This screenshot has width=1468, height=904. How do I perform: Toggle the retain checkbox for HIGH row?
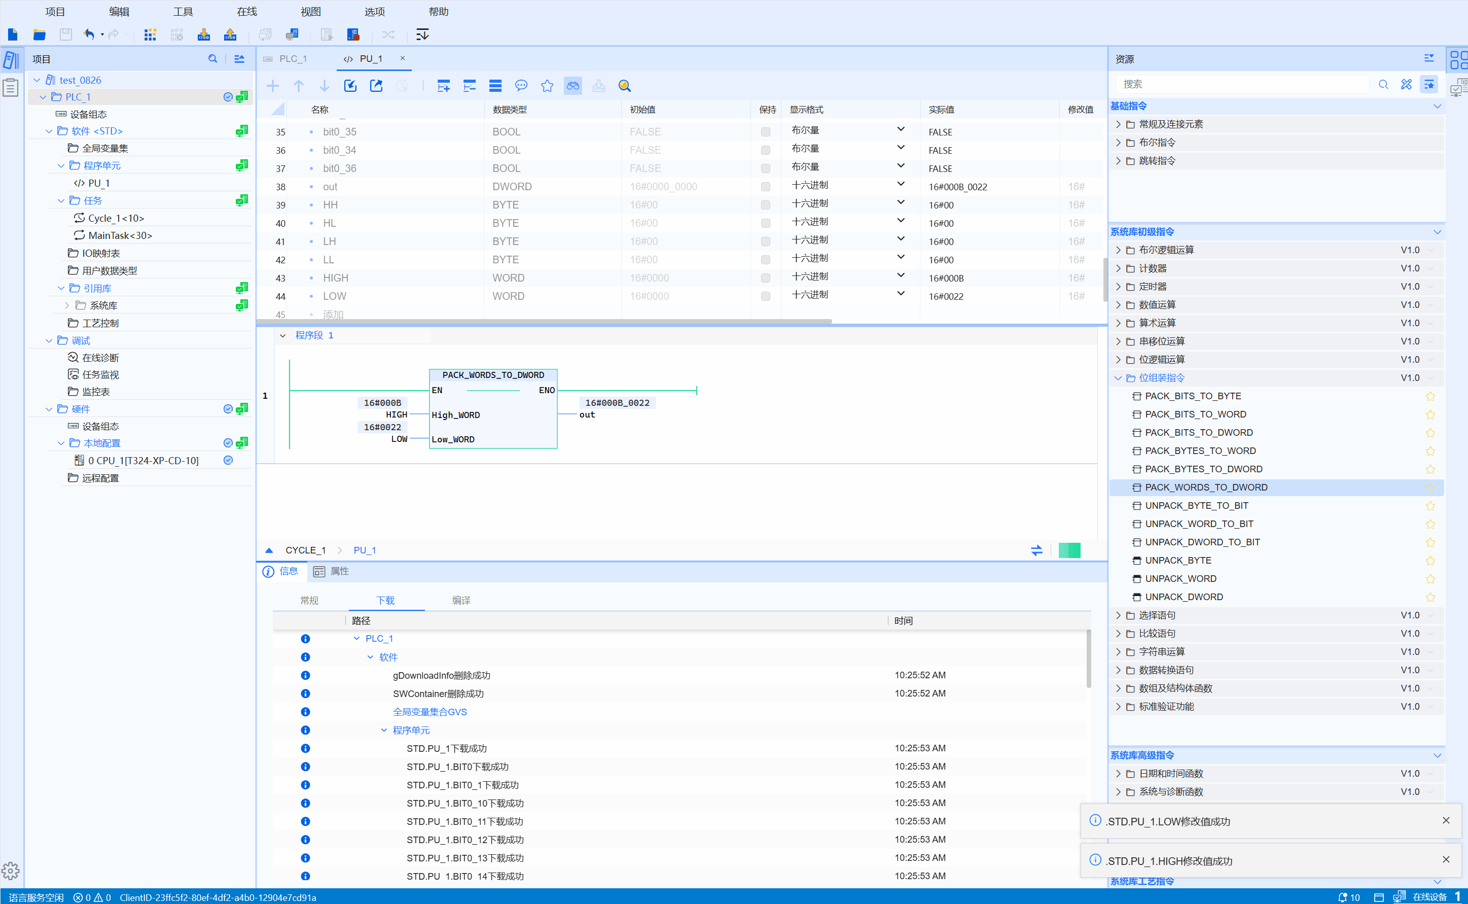(x=765, y=278)
